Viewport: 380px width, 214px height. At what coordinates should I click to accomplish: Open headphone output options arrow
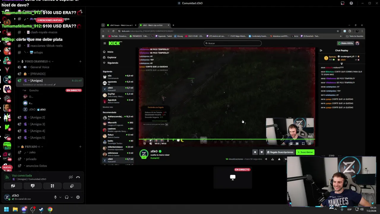[x=72, y=197]
